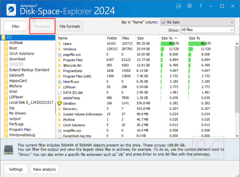
Task: Click the swapfile.sys file icon
Action: (x=59, y=131)
